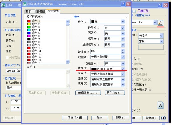Collapse the Print dialog with the arrow button

click(x=163, y=118)
